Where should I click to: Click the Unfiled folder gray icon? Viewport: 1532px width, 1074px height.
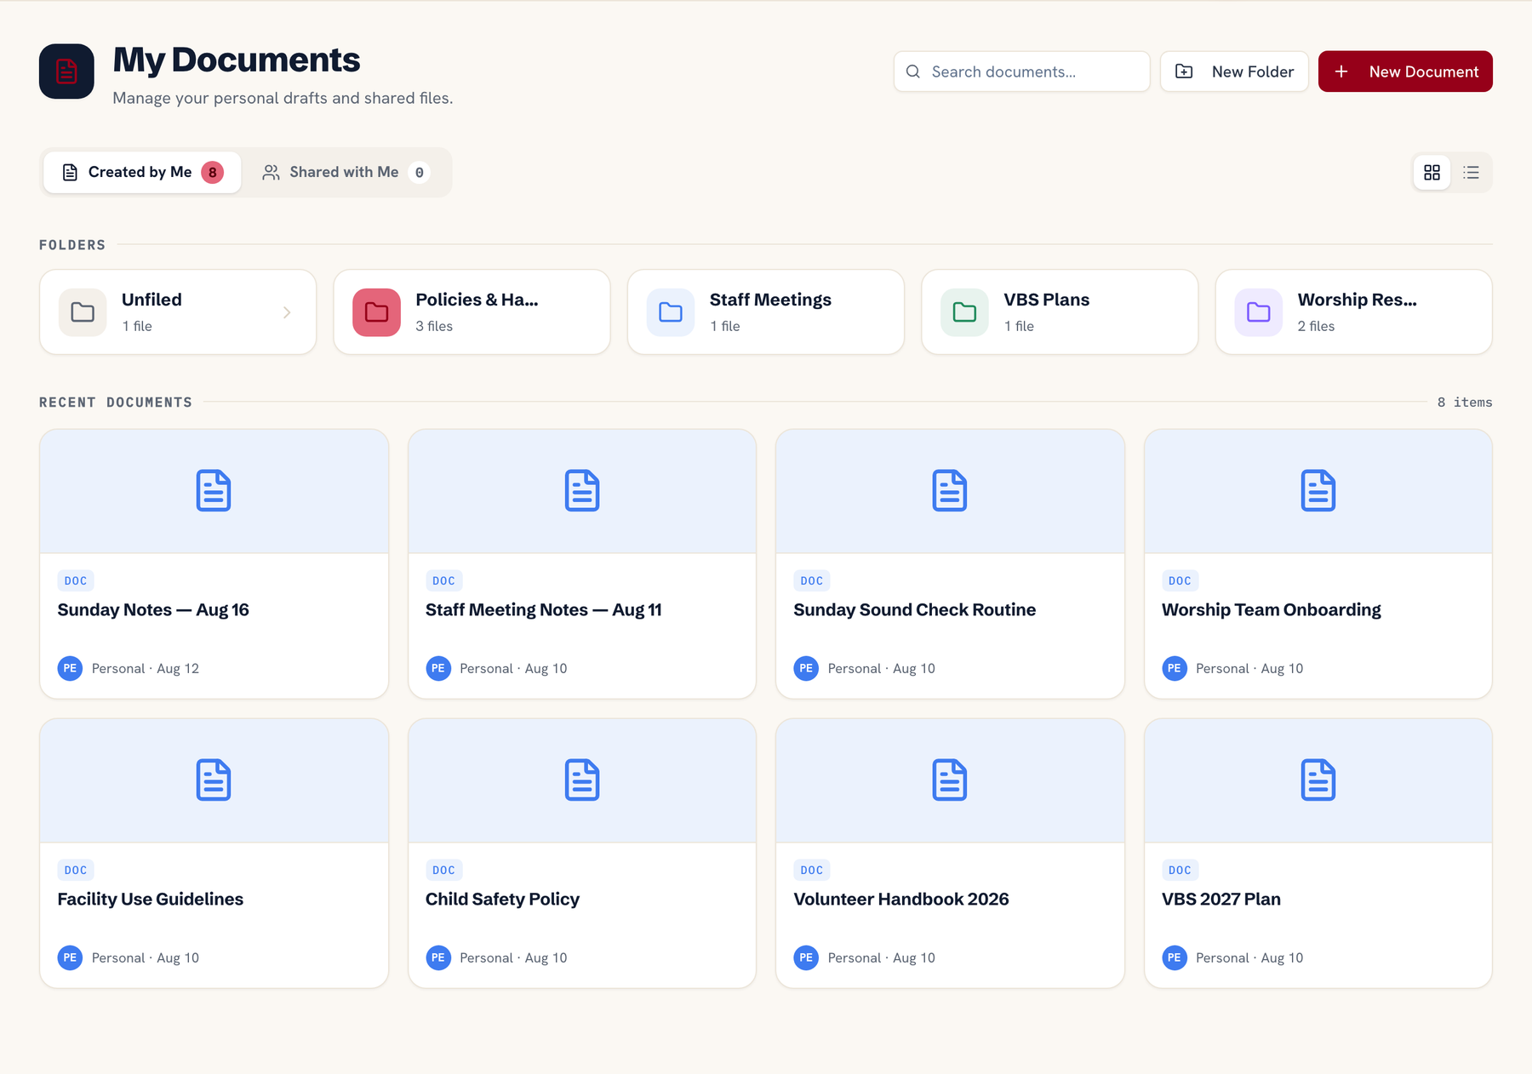tap(83, 312)
